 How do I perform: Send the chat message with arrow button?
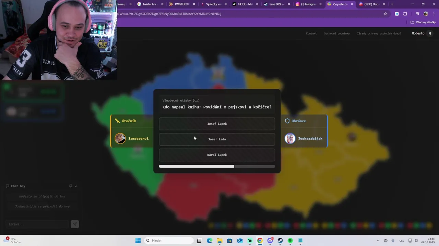pyautogui.click(x=75, y=224)
